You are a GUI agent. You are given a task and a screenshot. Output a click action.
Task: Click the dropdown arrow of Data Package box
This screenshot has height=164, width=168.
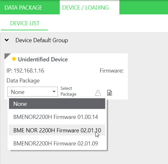pos(54,91)
